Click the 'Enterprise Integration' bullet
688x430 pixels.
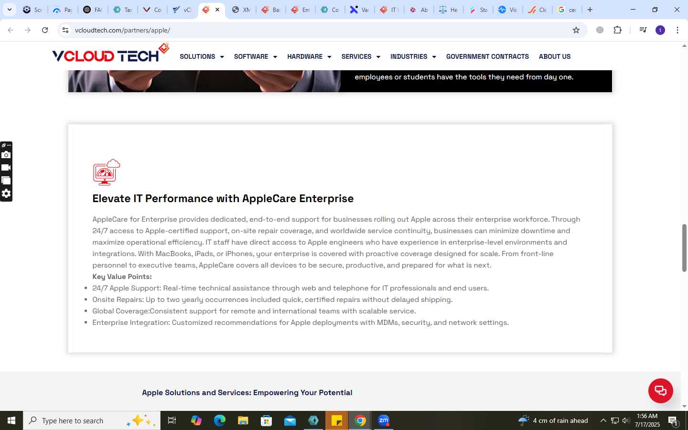[x=301, y=322]
